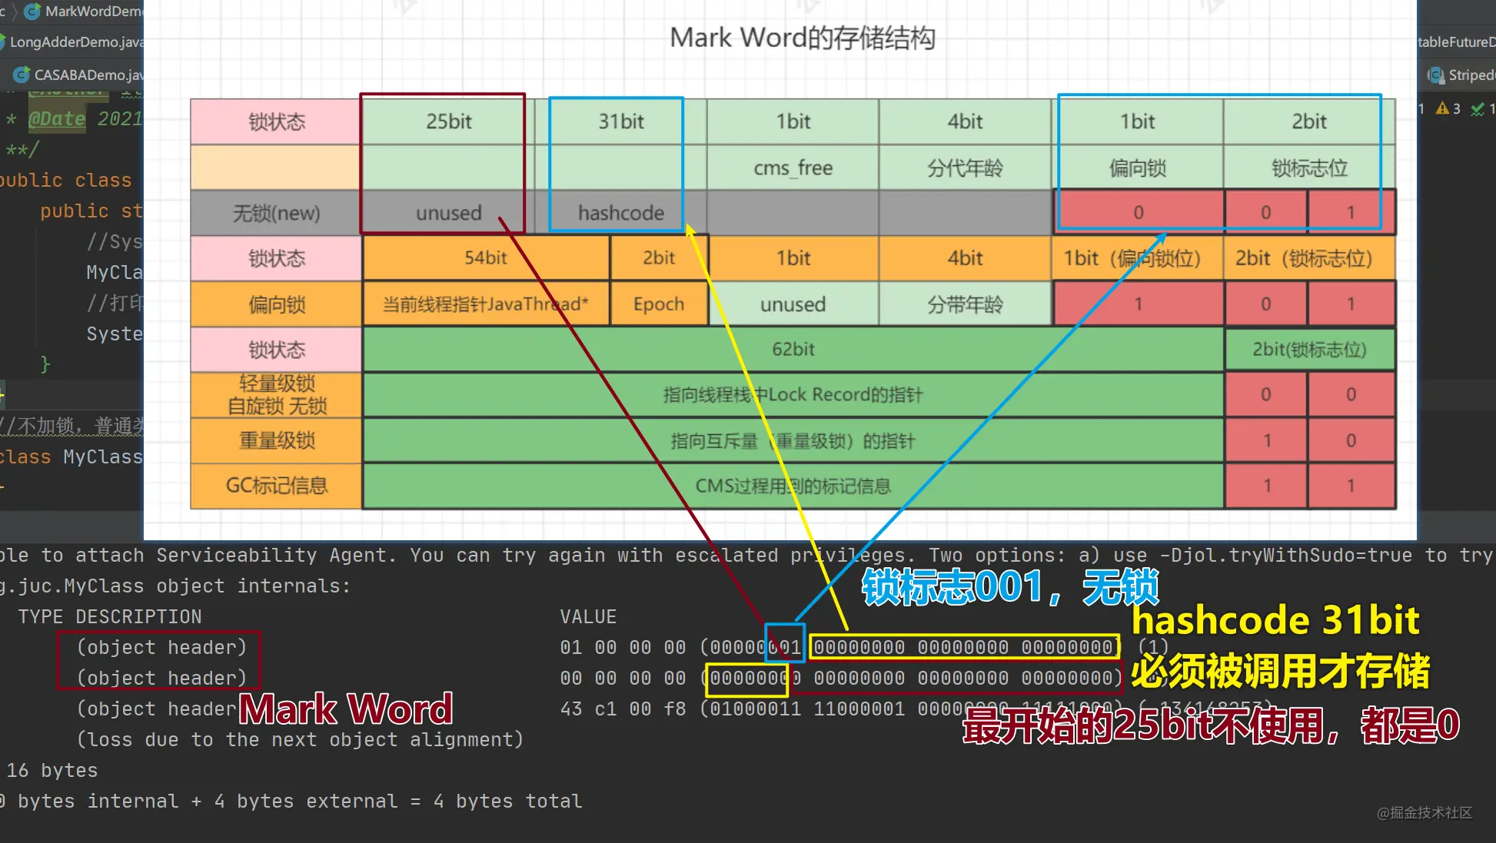Click the MarkWordDemo breadcrumb class icon
This screenshot has height=843, width=1496.
click(x=33, y=11)
